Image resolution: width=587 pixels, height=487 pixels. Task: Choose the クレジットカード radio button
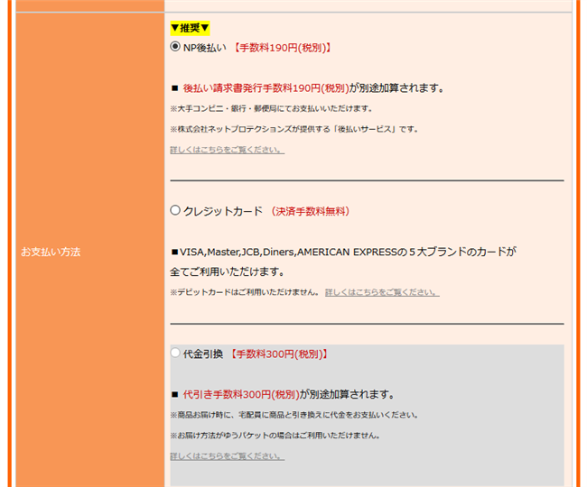click(x=175, y=210)
